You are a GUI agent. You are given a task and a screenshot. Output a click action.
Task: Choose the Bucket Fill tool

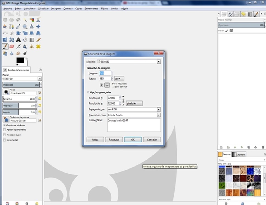(25, 40)
